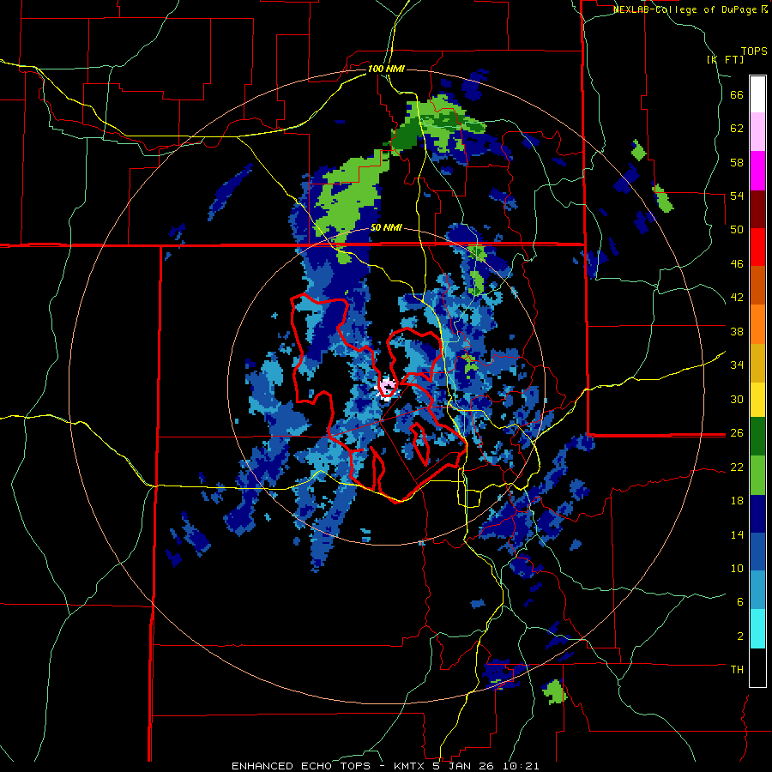
Task: Click the dark red 50-54 kft swatch
Action: coord(757,209)
